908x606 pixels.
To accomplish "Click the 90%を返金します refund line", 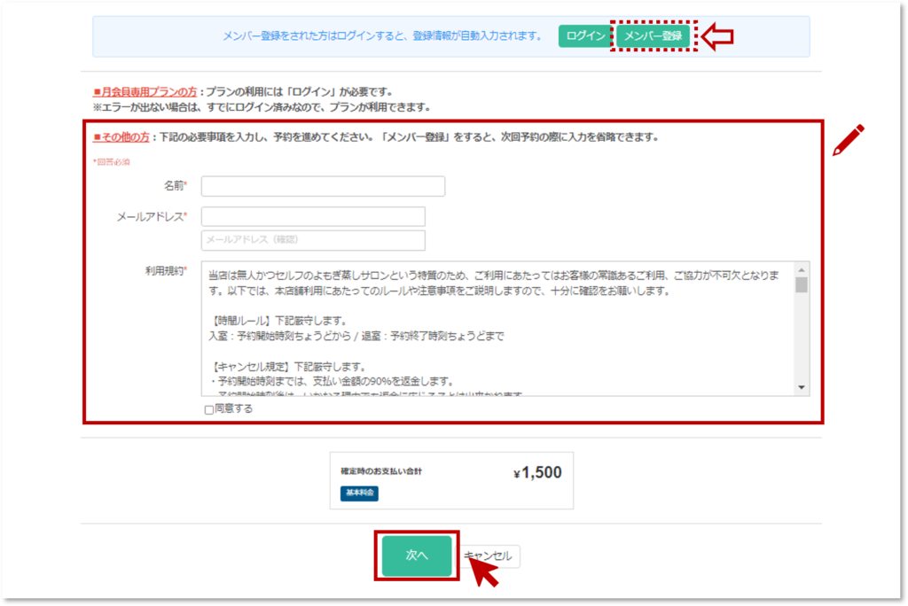I will [332, 382].
